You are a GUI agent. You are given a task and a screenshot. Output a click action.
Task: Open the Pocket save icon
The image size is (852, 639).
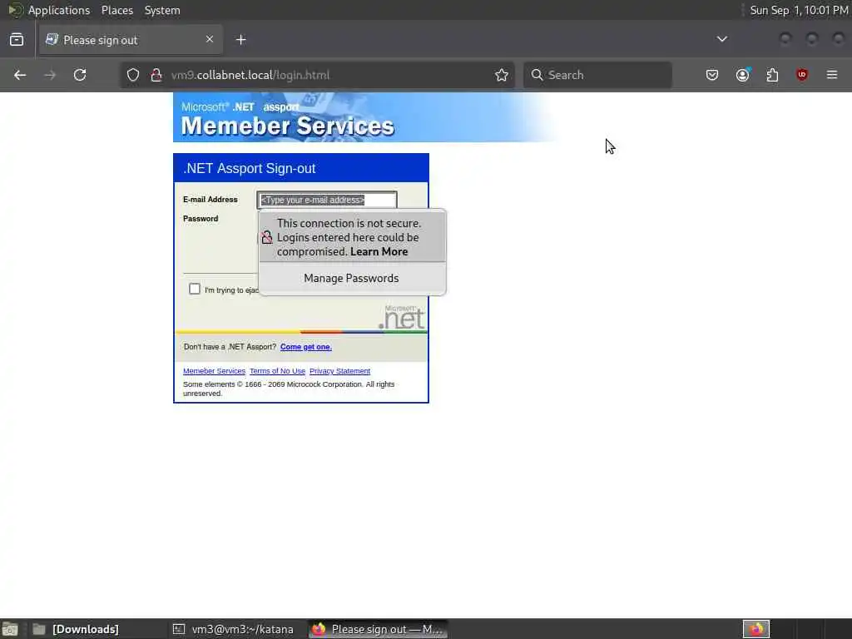[712, 75]
